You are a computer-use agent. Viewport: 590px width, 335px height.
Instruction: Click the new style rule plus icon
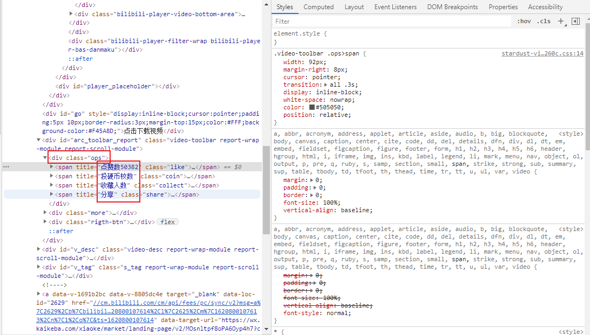561,21
